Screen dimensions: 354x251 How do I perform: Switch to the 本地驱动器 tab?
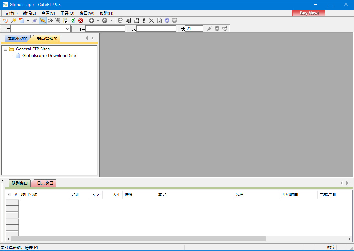tap(18, 39)
